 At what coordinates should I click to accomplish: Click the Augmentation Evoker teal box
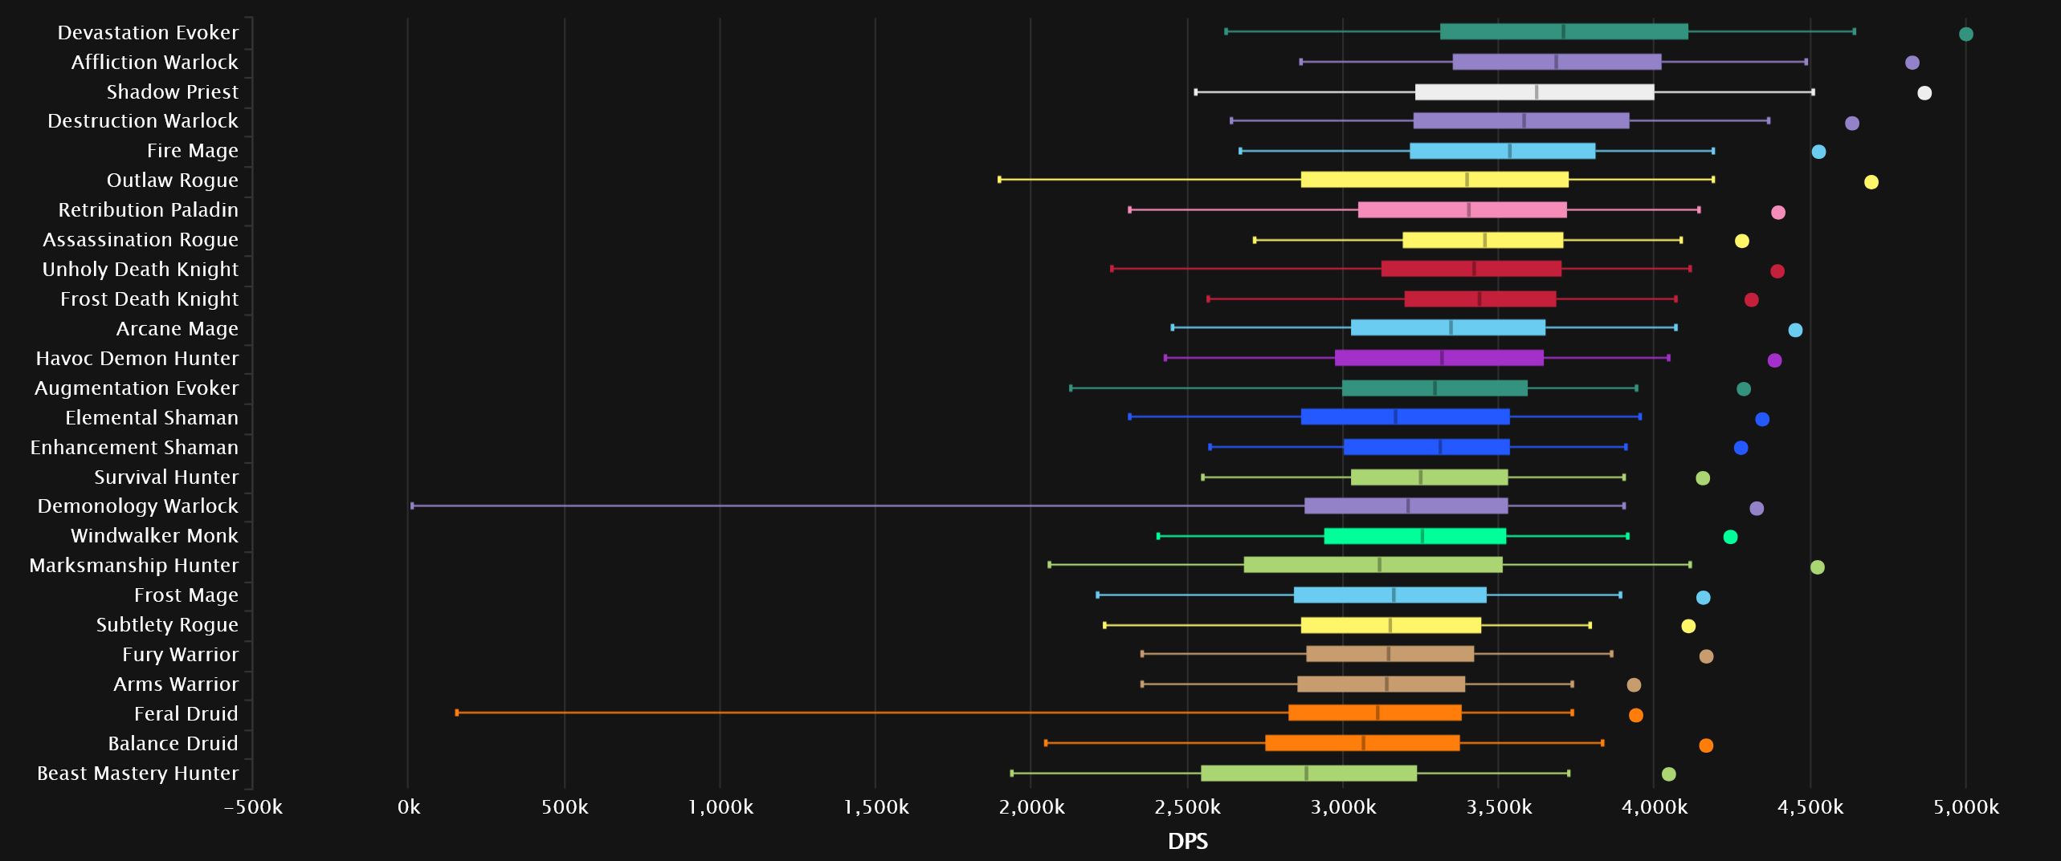[x=1435, y=388]
